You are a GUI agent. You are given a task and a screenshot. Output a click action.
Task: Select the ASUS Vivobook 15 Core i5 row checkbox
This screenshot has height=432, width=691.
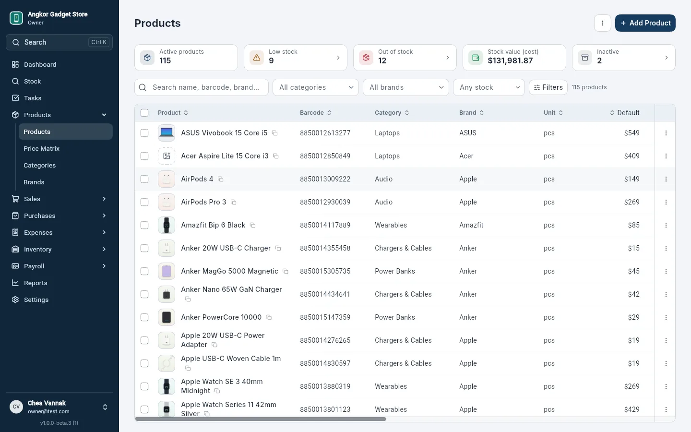click(x=144, y=133)
